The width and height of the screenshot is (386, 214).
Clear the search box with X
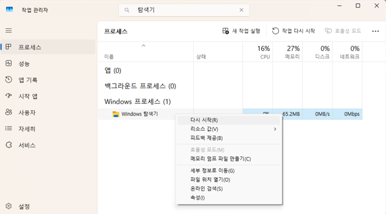241,10
